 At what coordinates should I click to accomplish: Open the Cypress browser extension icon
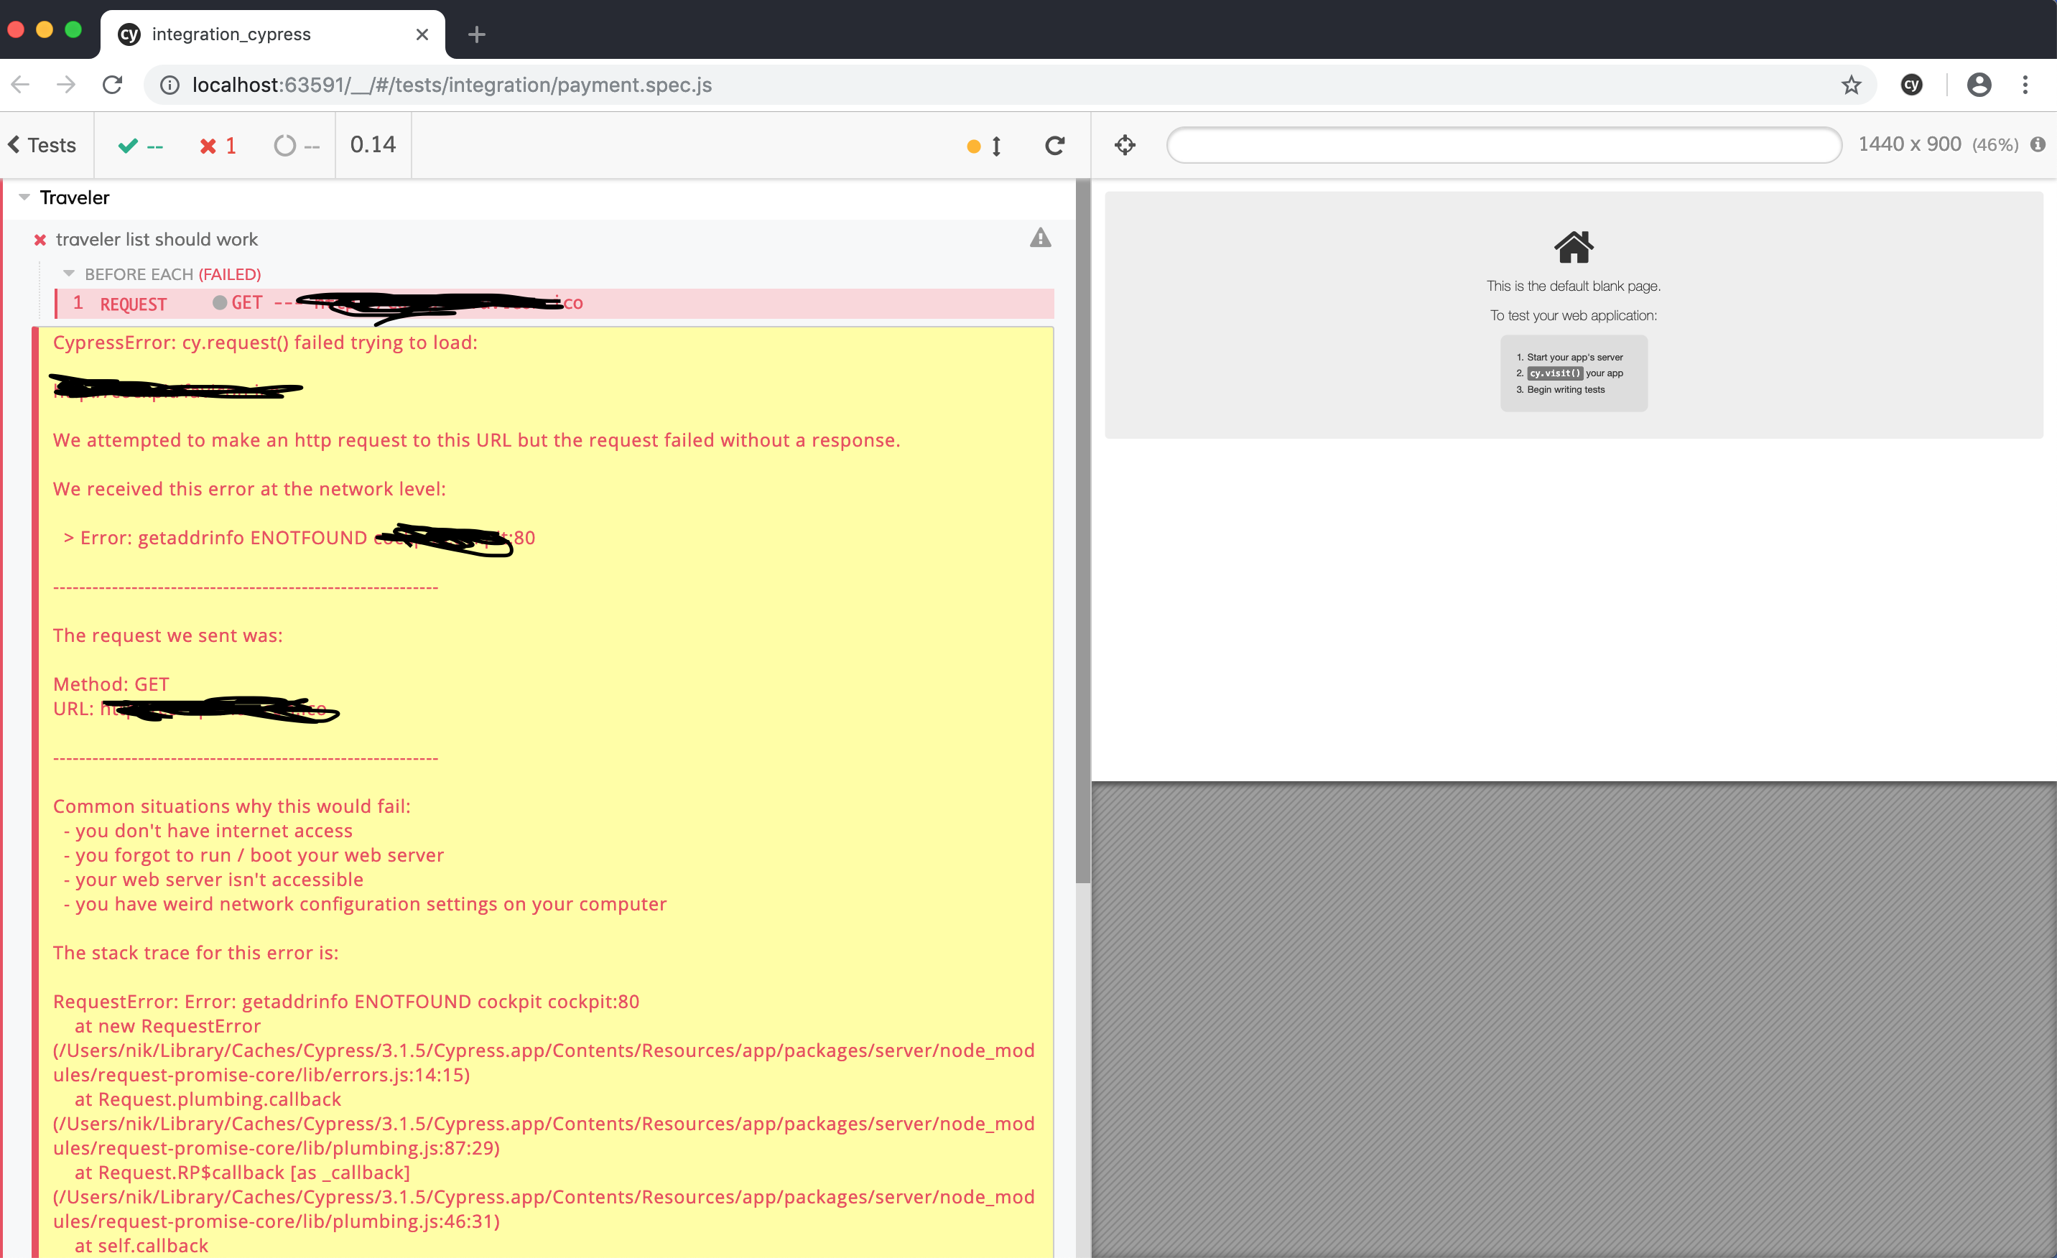click(x=1912, y=85)
